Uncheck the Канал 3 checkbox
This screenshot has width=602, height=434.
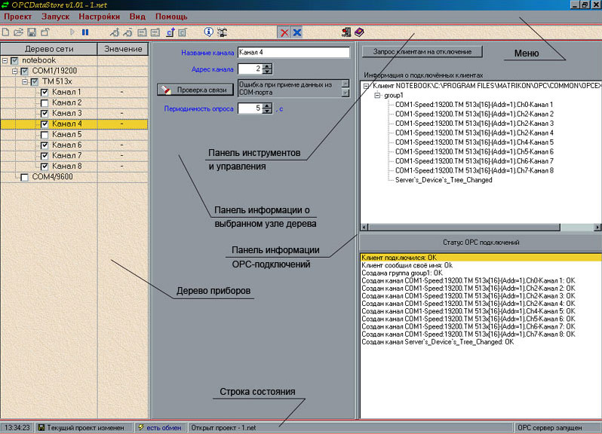coord(45,114)
